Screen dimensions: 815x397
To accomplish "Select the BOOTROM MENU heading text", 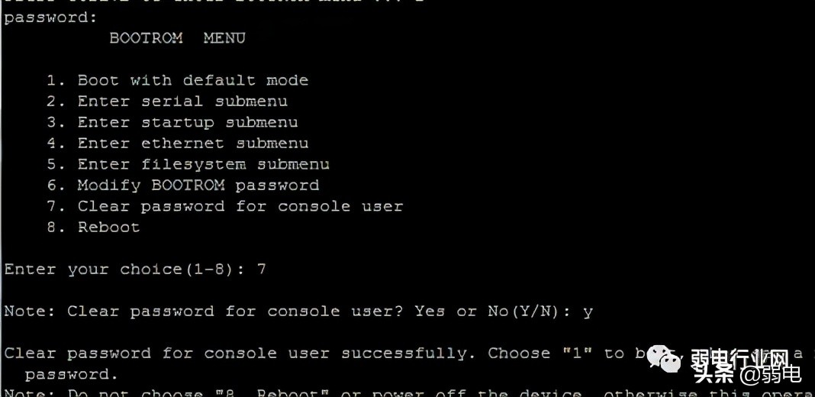I will (x=177, y=38).
